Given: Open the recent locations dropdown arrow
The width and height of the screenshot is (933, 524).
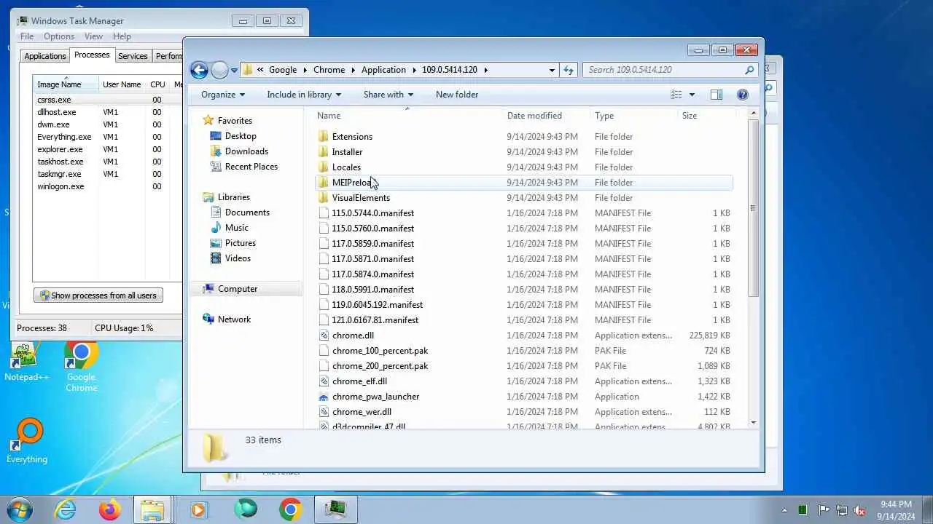Looking at the screenshot, I should tap(234, 71).
